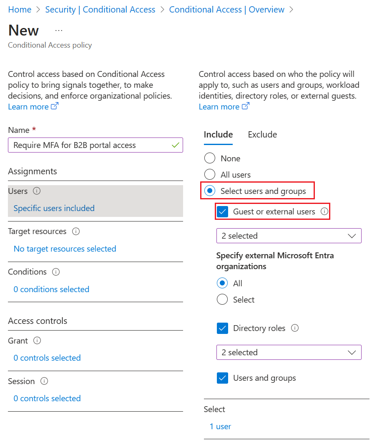Switch to the Exclude tab
Viewport: 377px width, 443px height.
coord(262,135)
